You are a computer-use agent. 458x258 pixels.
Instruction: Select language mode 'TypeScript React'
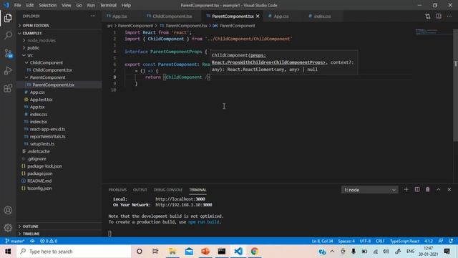tap(404, 241)
